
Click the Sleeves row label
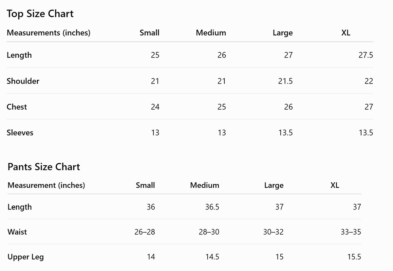[x=20, y=133]
